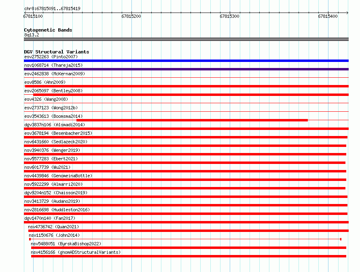Click the purple nsv1068714 variant bar

(186, 69)
